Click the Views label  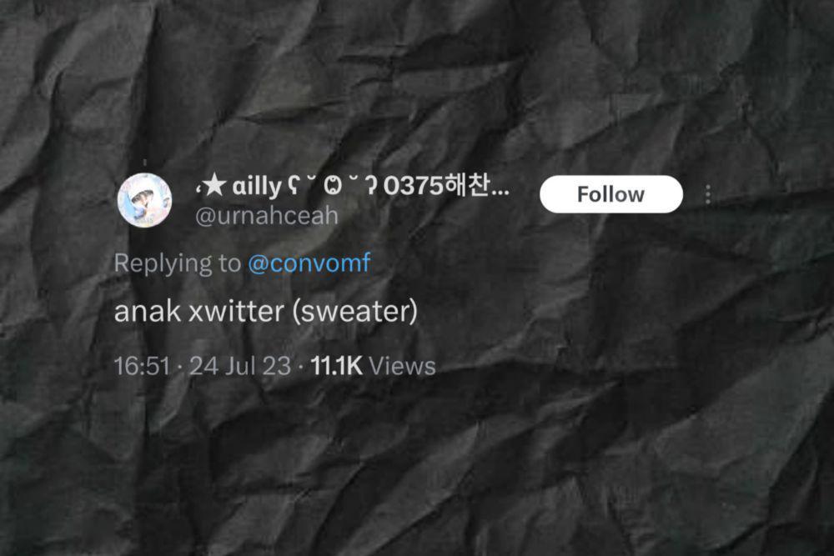pyautogui.click(x=402, y=366)
